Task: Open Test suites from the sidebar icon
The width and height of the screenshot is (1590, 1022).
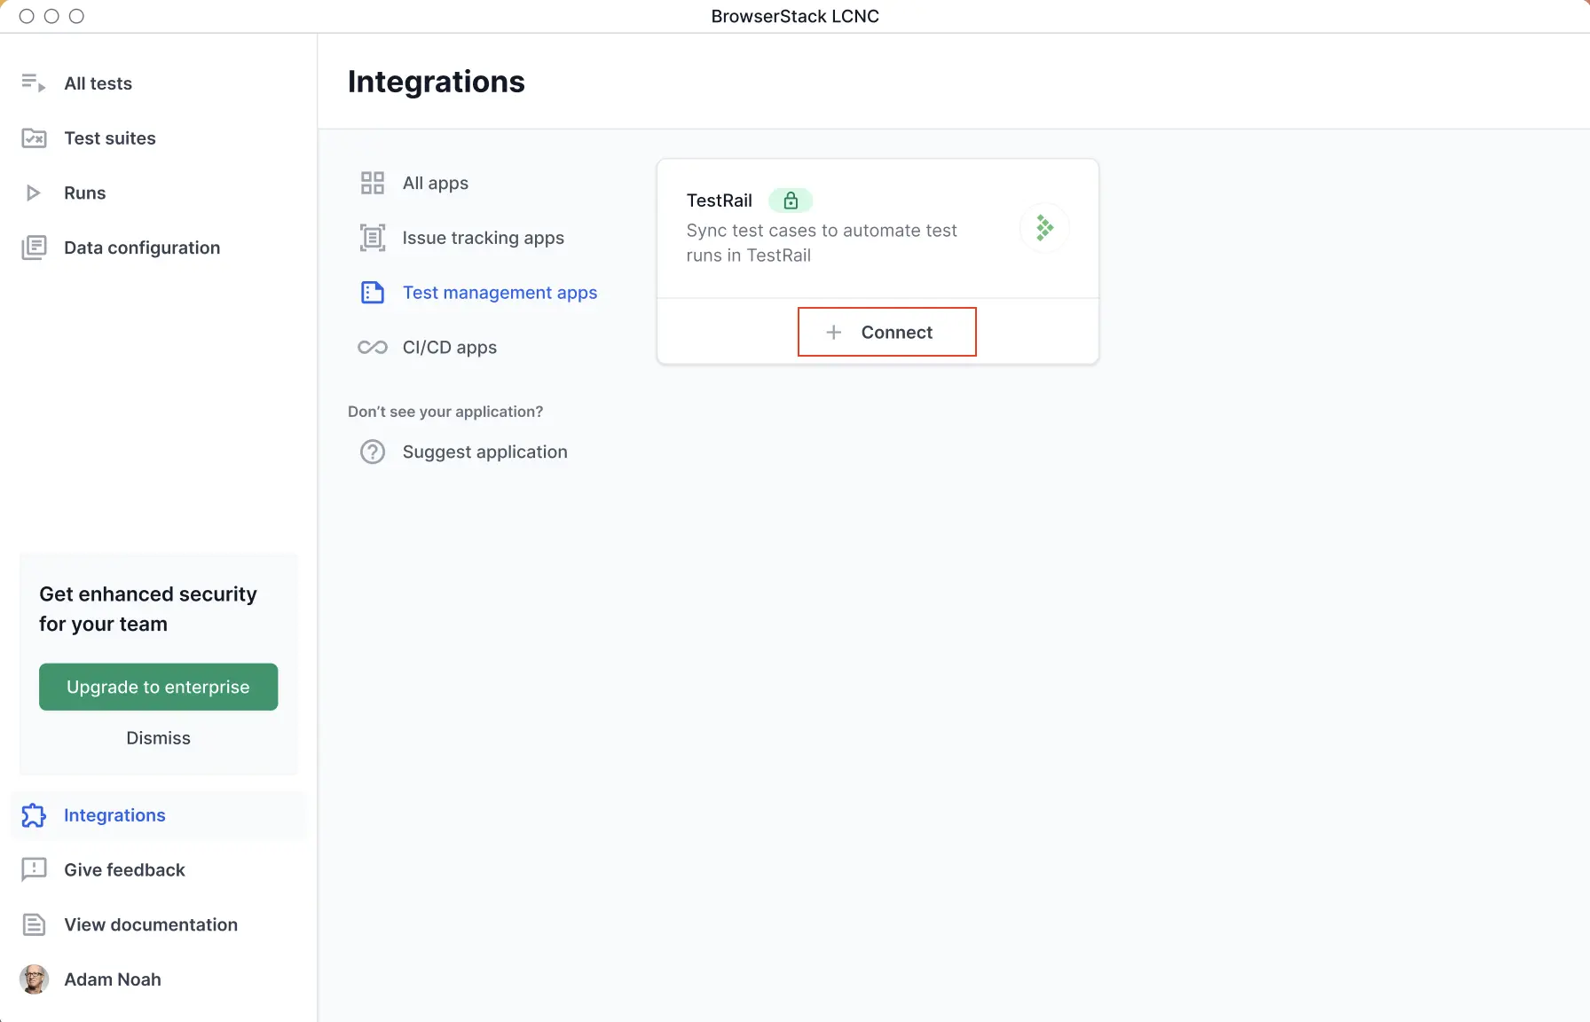Action: click(x=34, y=138)
